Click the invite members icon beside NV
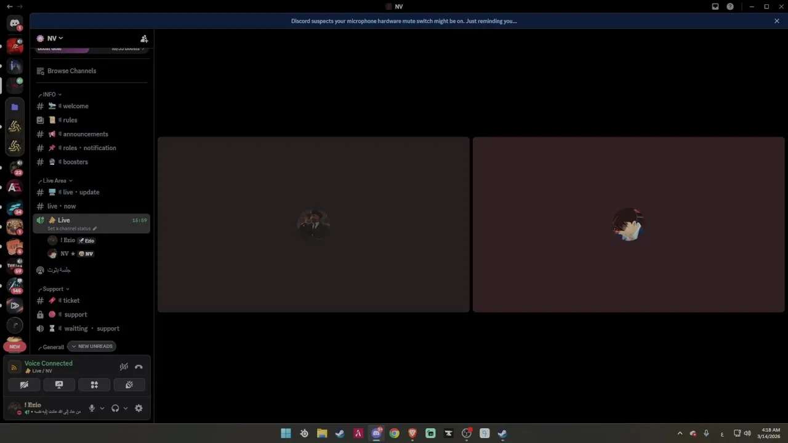Screen dimensions: 788x443 144,39
